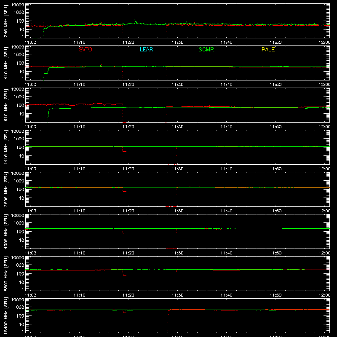The width and height of the screenshot is (337, 337).
Task: Click the 1000 tick on 410 MHz axis
Action: [19, 54]
